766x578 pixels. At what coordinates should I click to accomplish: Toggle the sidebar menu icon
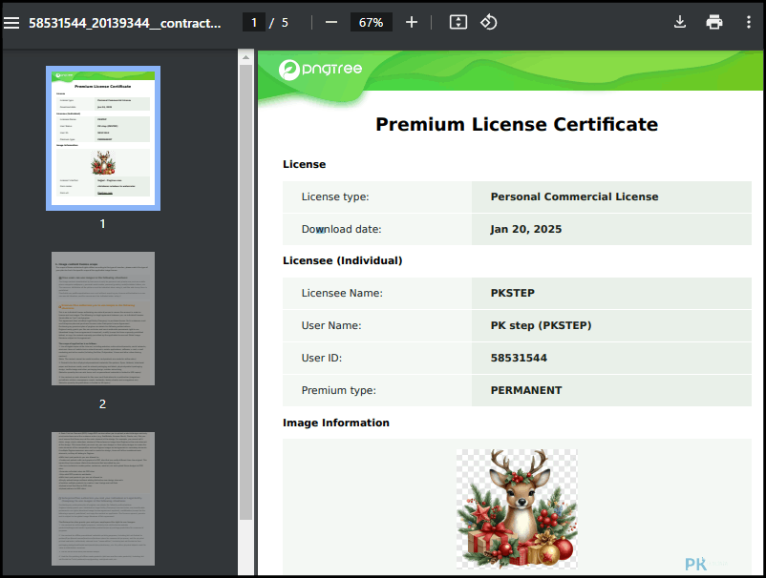(x=11, y=23)
